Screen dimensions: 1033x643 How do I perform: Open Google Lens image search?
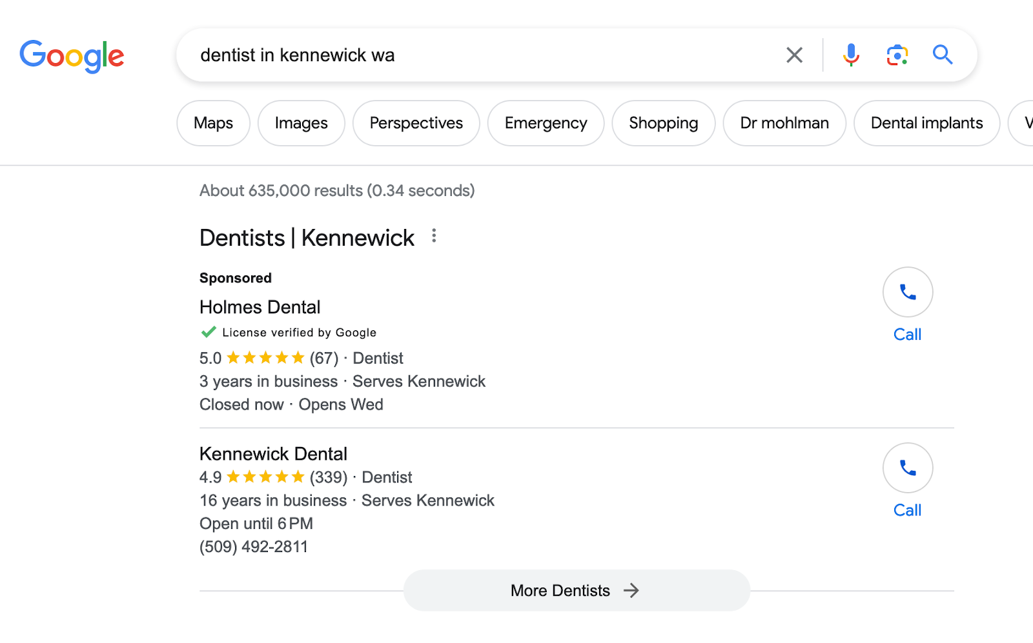click(x=897, y=55)
